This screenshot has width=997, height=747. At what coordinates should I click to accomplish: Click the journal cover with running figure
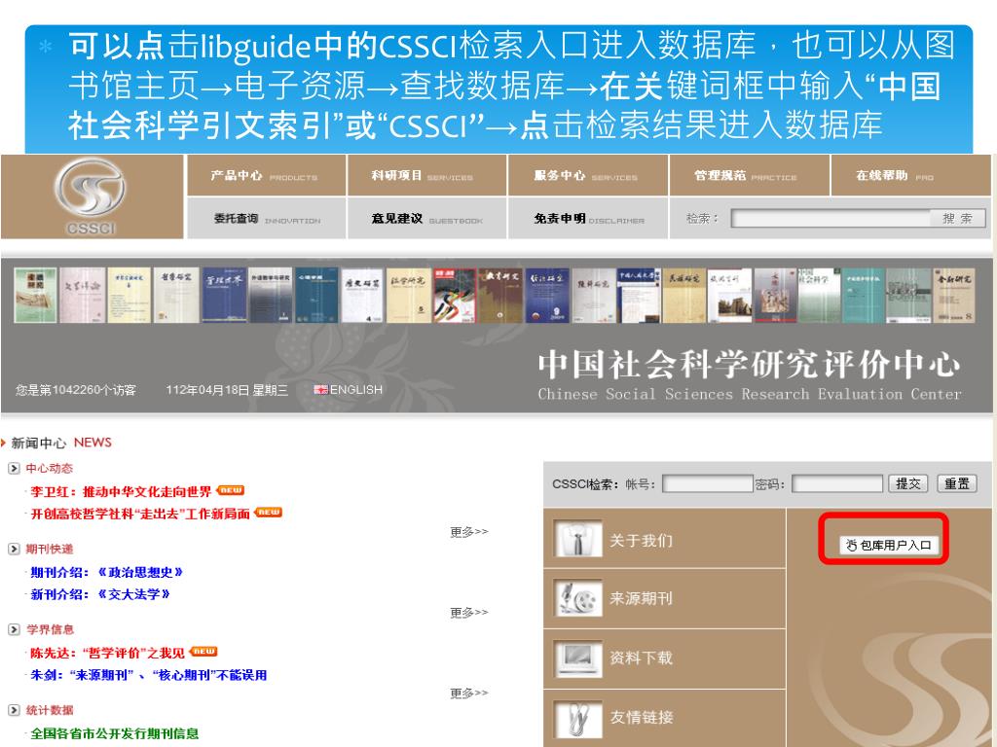coord(455,296)
